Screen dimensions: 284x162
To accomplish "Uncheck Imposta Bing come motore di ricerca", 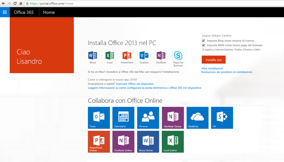I will click(204, 41).
